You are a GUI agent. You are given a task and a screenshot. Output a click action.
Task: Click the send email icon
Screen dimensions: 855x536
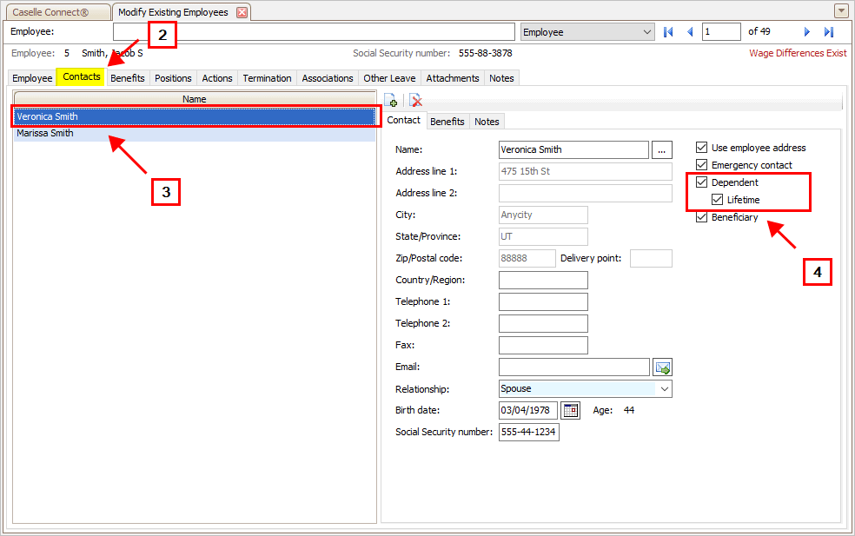663,367
